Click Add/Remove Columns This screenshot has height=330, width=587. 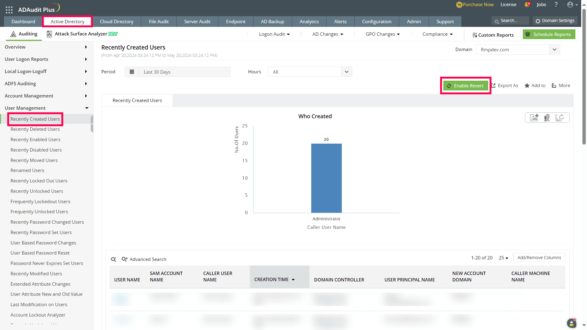pyautogui.click(x=539, y=258)
